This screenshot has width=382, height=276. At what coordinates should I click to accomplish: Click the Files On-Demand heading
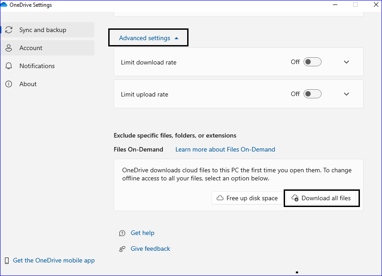[138, 149]
